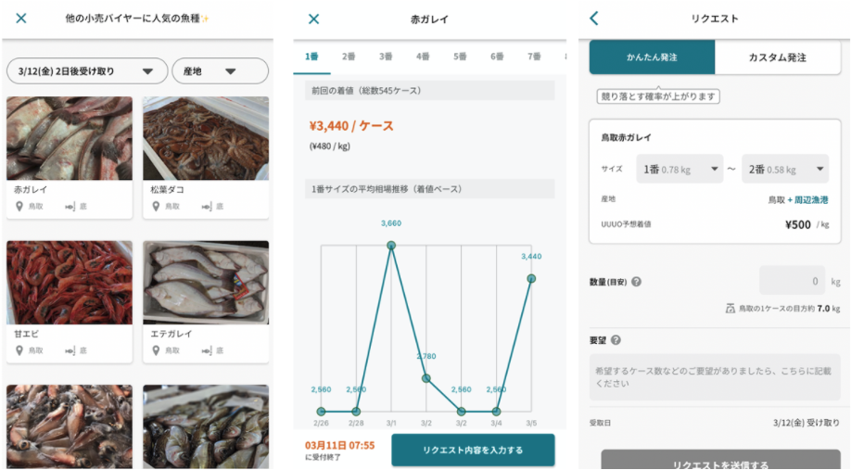The image size is (851, 470).
Task: Click the + 周辺漁港 link
Action: [807, 199]
